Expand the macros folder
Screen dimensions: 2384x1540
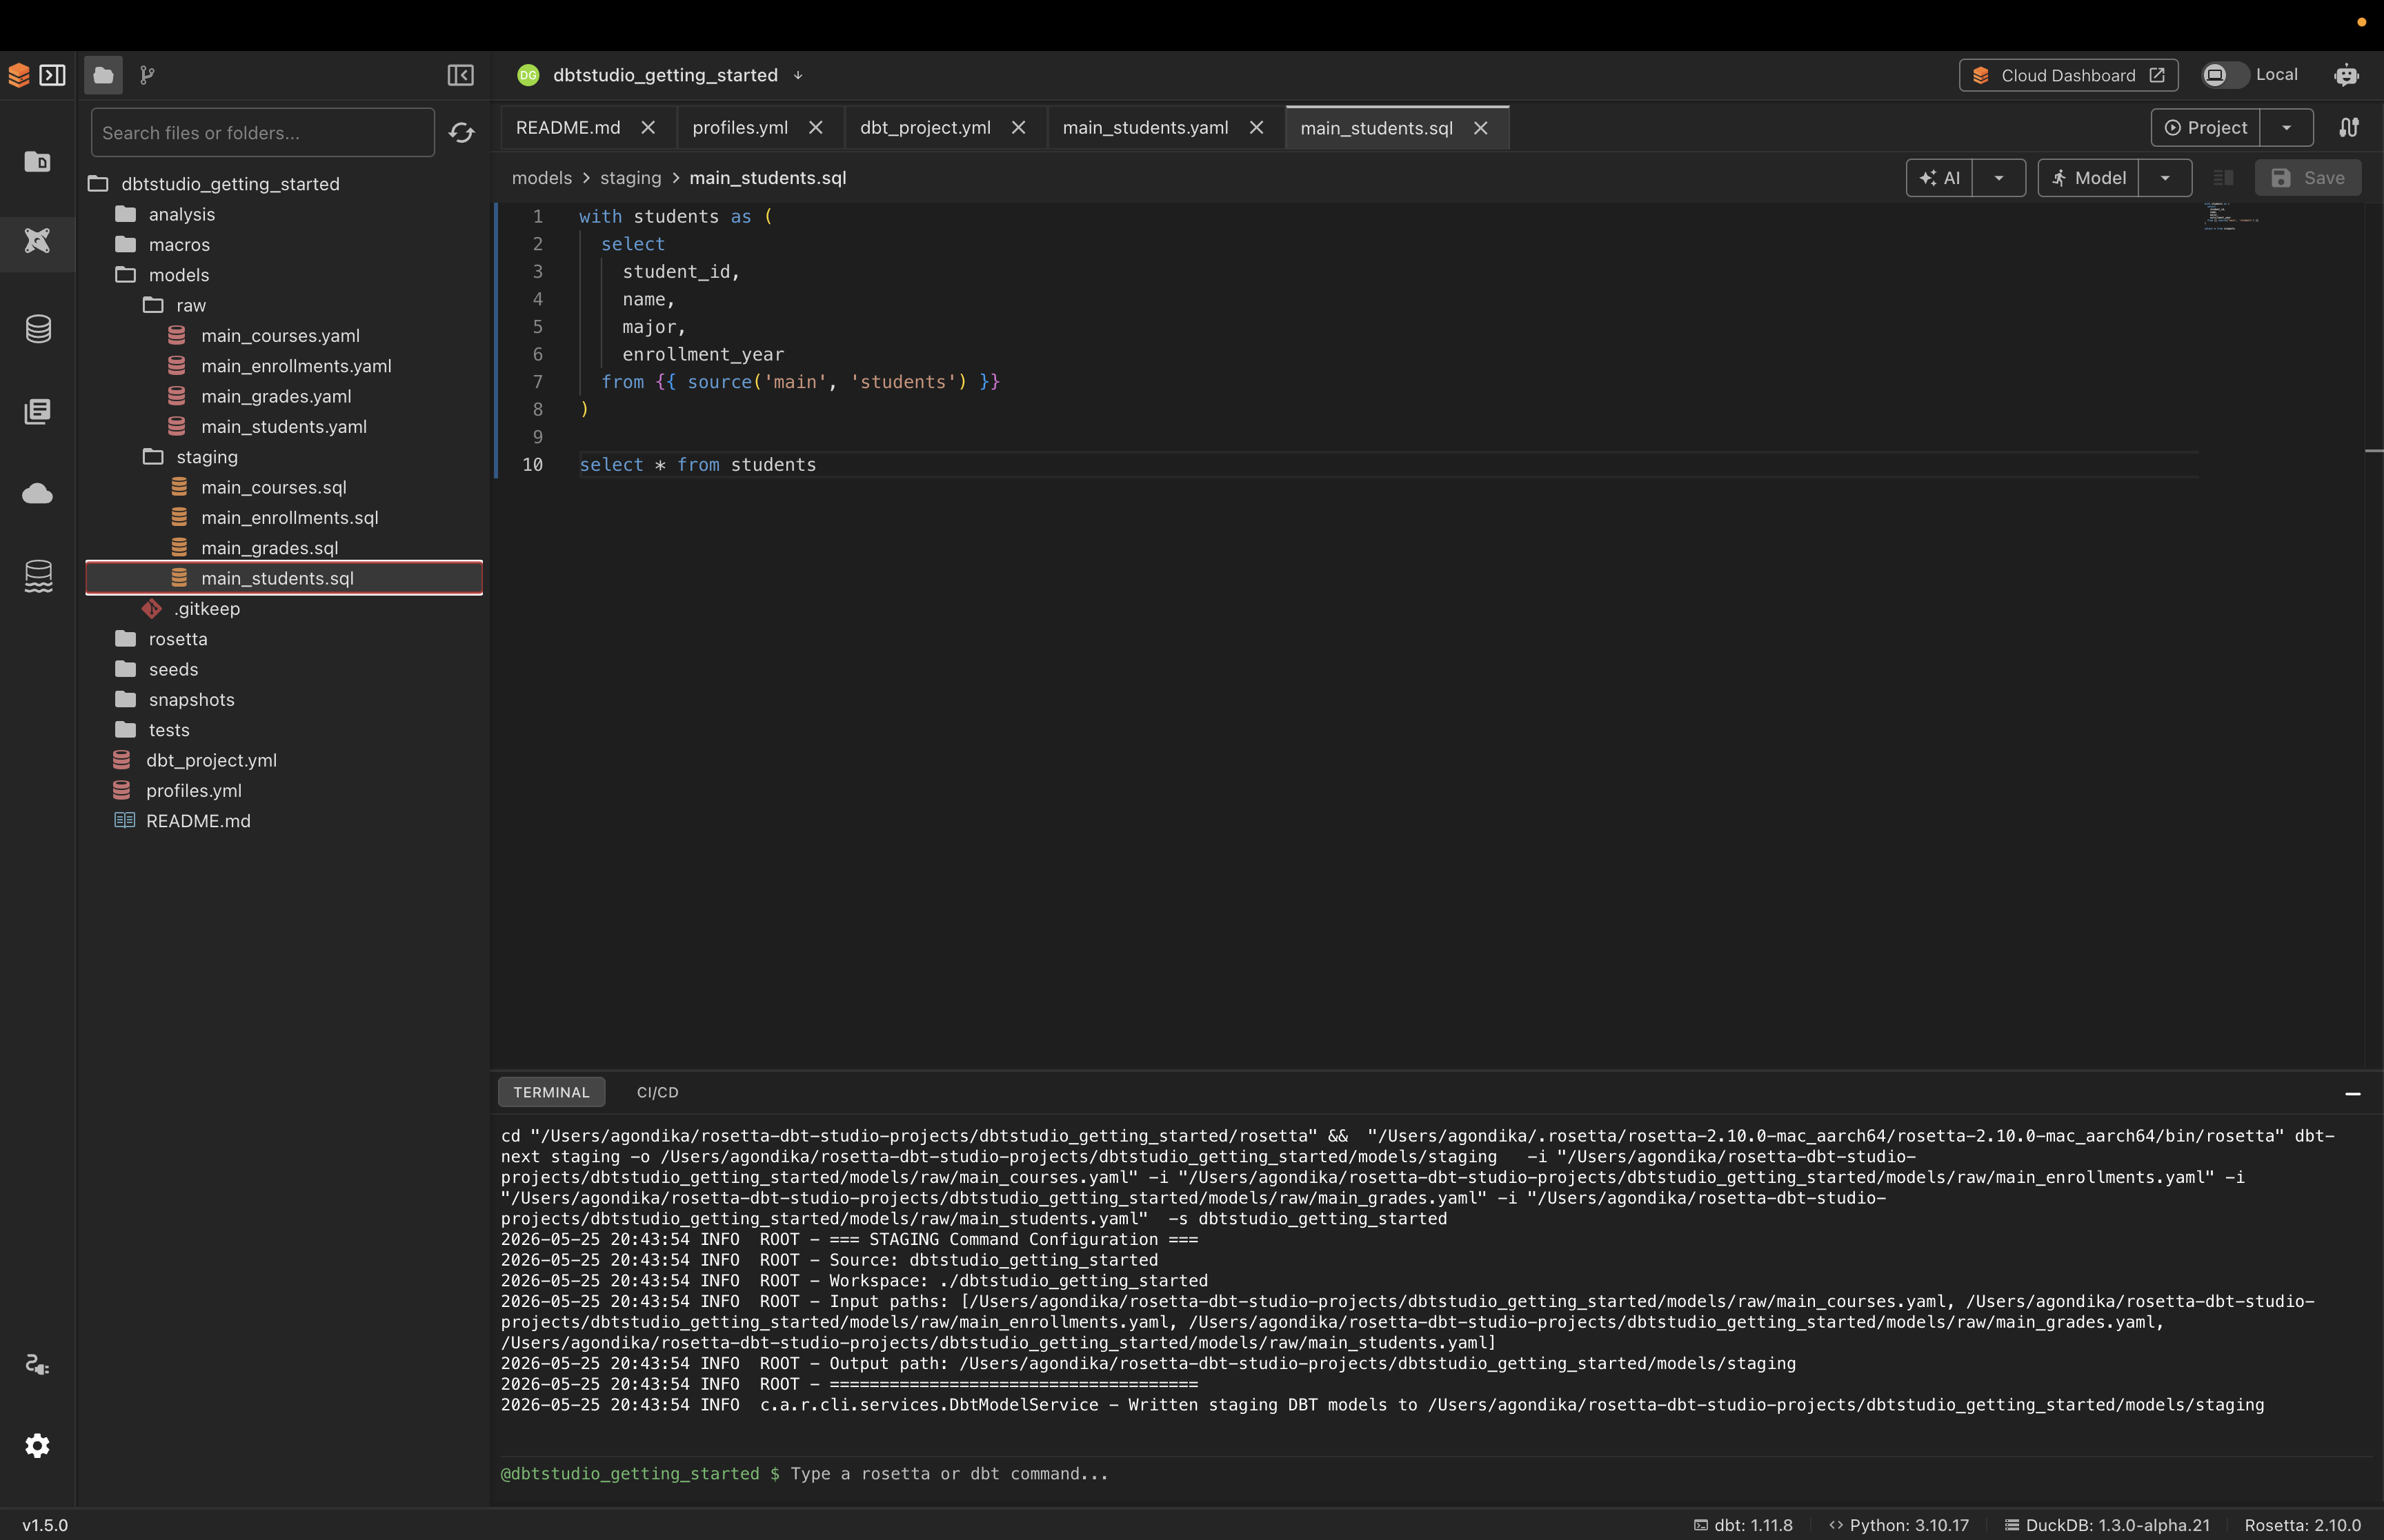tap(179, 245)
